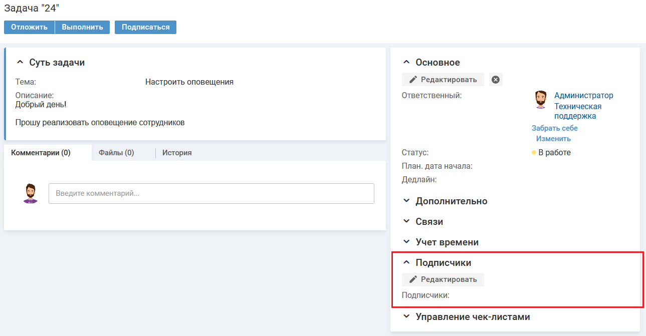Click into the Введите комментарий input field

click(x=211, y=193)
